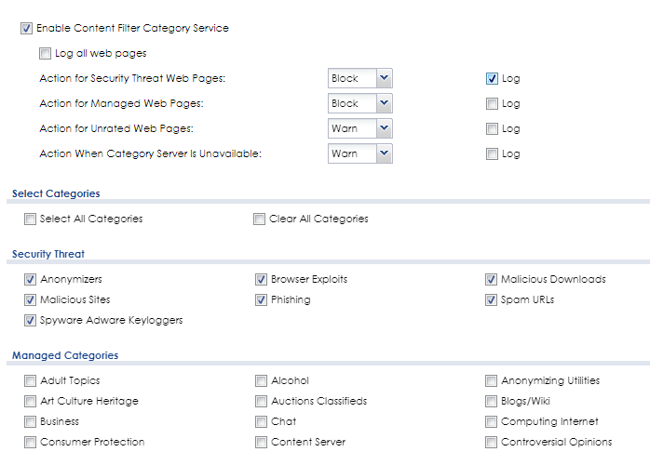Image resolution: width=650 pixels, height=452 pixels.
Task: Enable Log for Unrated Web Pages
Action: pos(492,129)
